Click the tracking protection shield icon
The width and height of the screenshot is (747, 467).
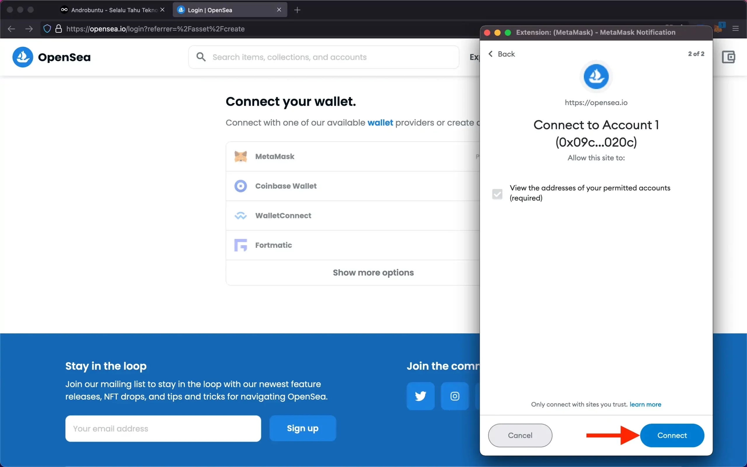point(47,29)
